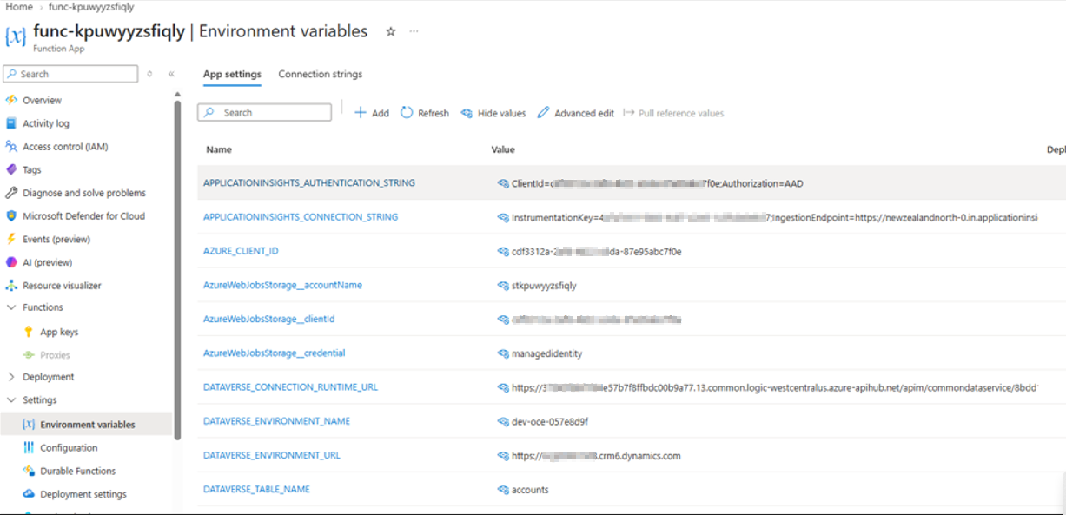The image size is (1066, 515).
Task: Open App keys under Functions
Action: pos(59,332)
